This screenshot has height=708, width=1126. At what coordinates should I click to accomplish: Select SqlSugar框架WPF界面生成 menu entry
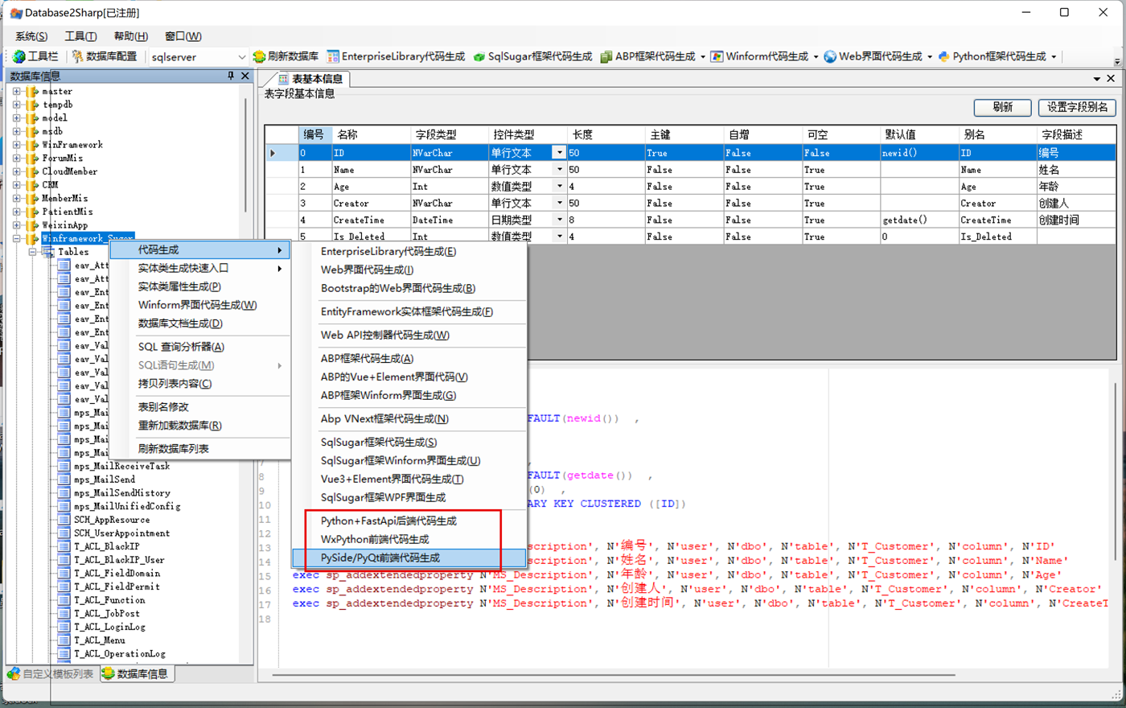(x=409, y=497)
